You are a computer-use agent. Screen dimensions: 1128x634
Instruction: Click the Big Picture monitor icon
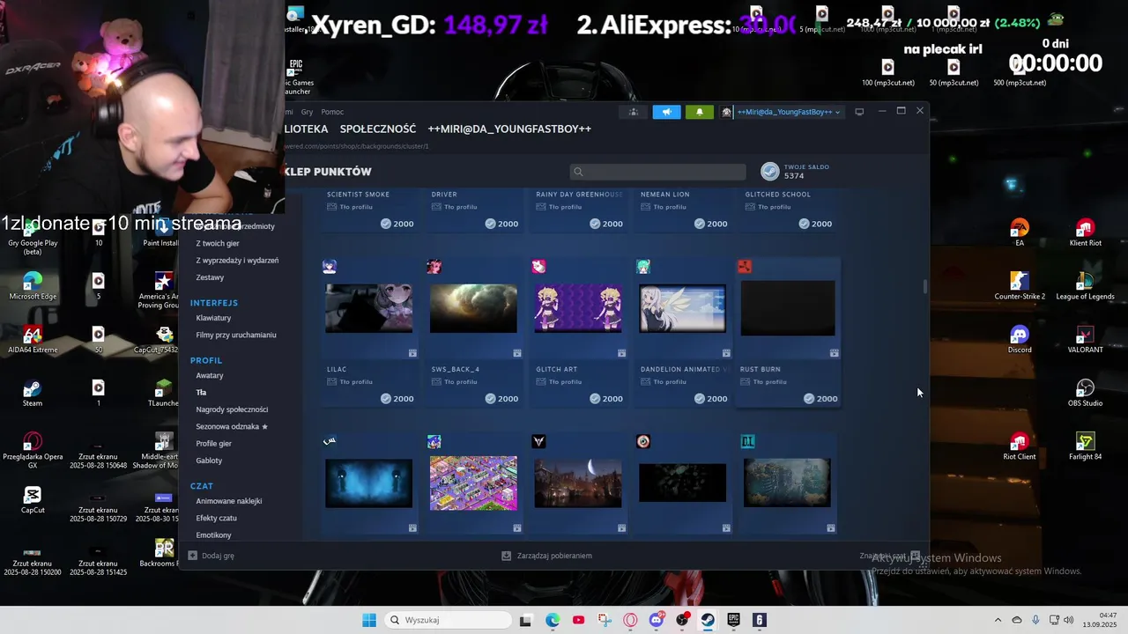tap(859, 112)
